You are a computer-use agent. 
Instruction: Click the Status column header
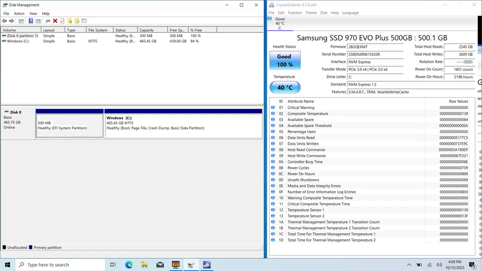click(125, 30)
